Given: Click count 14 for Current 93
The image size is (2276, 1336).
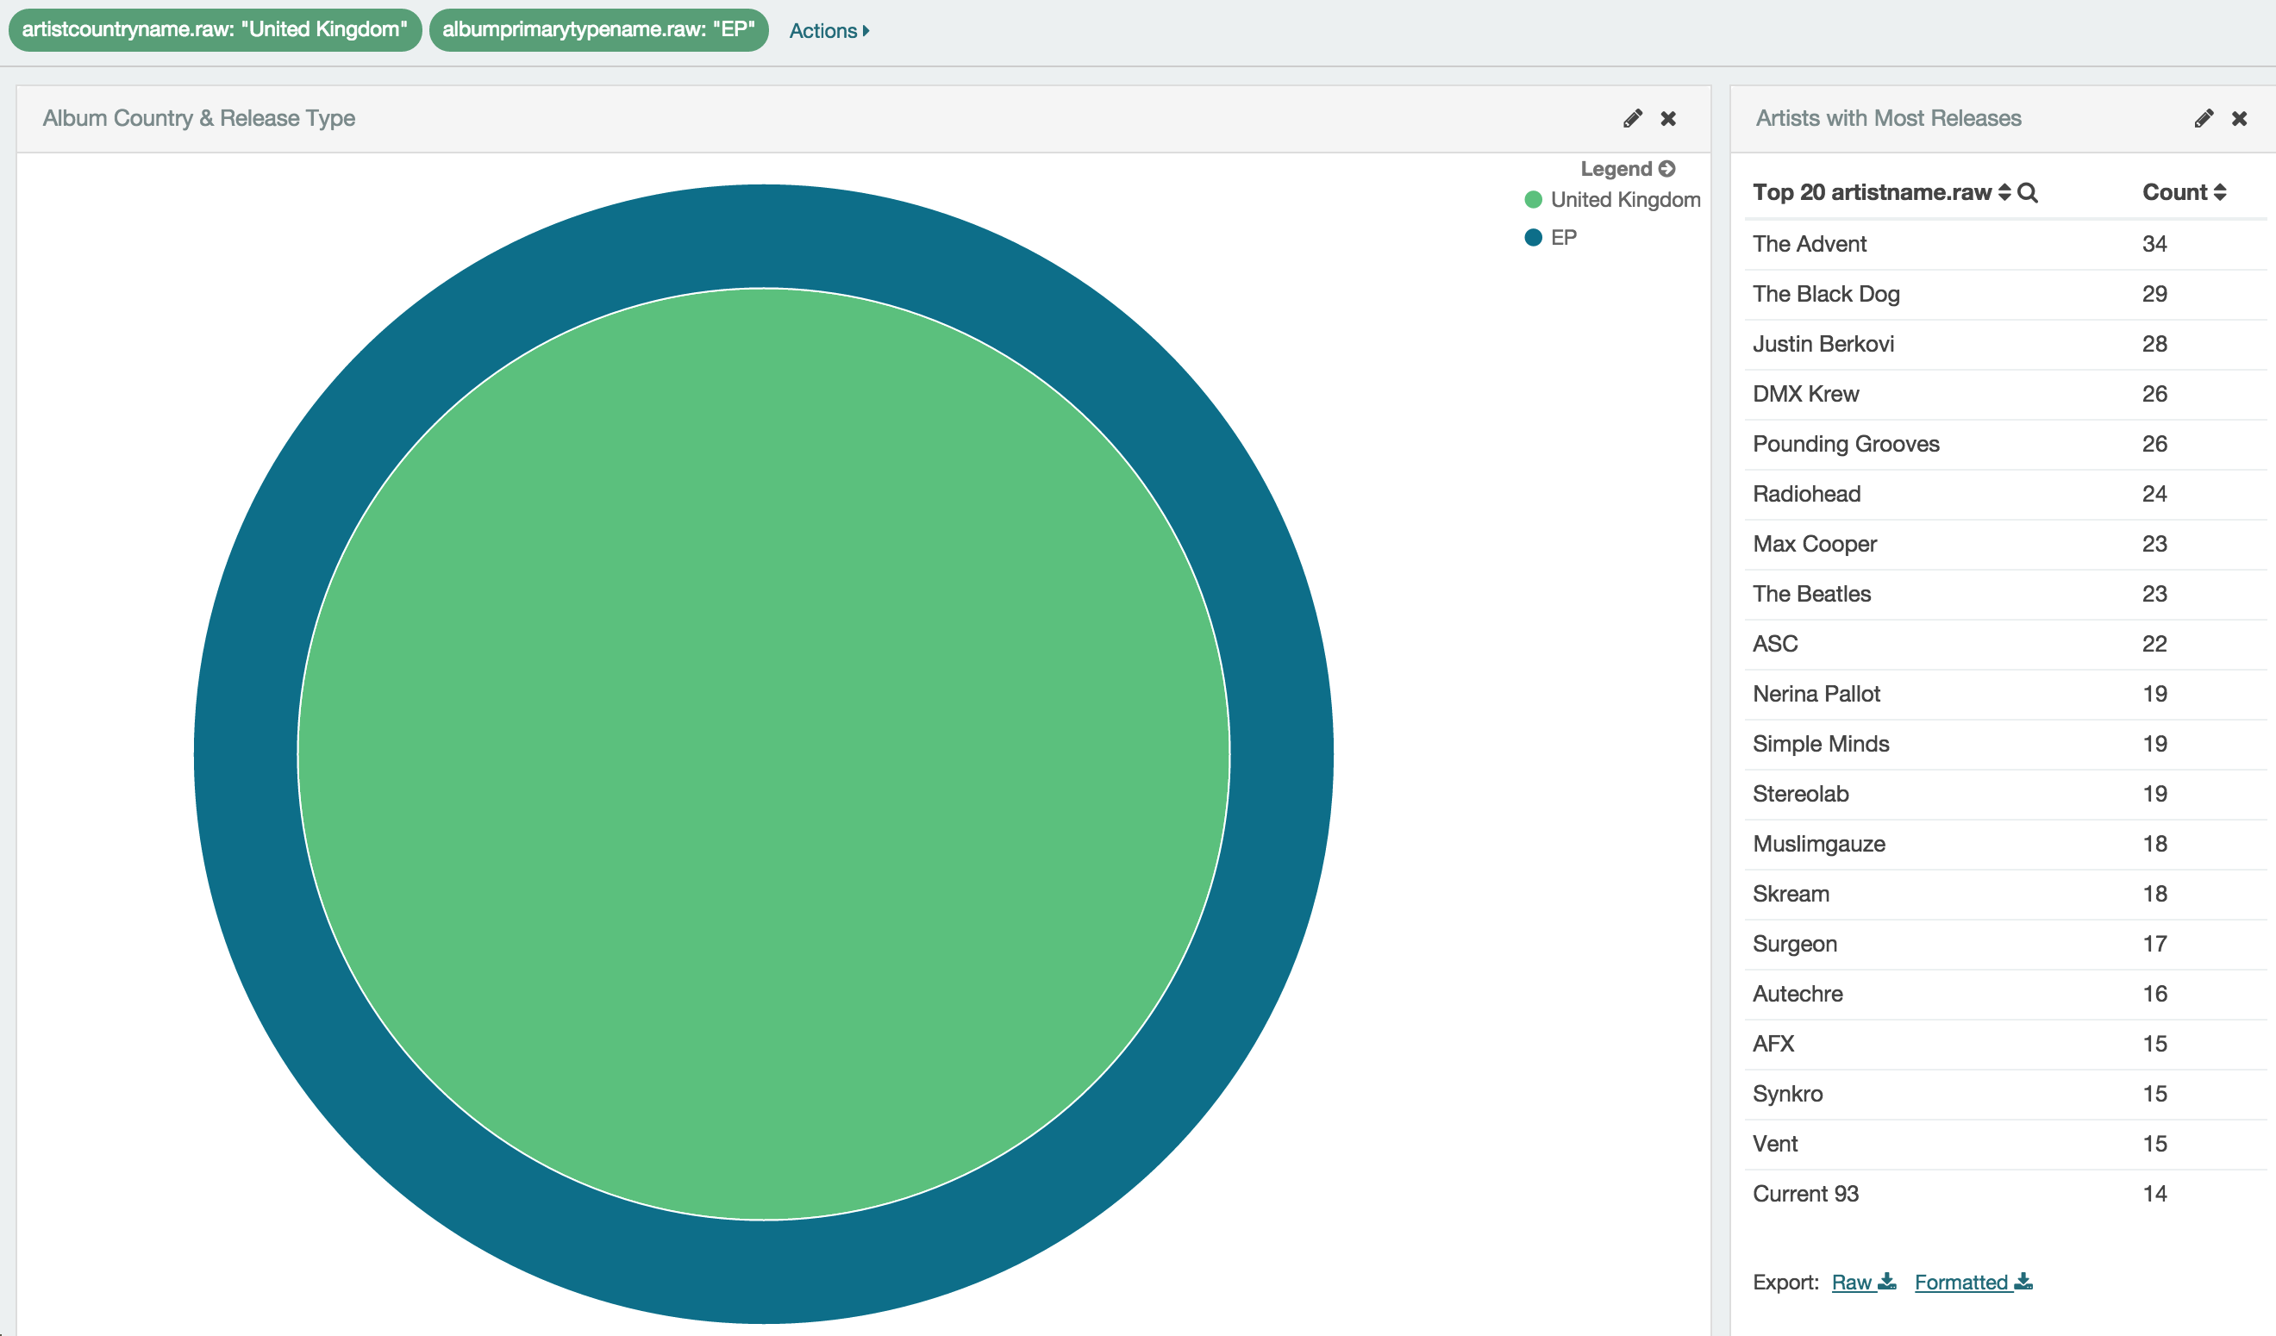Looking at the screenshot, I should tap(2154, 1195).
